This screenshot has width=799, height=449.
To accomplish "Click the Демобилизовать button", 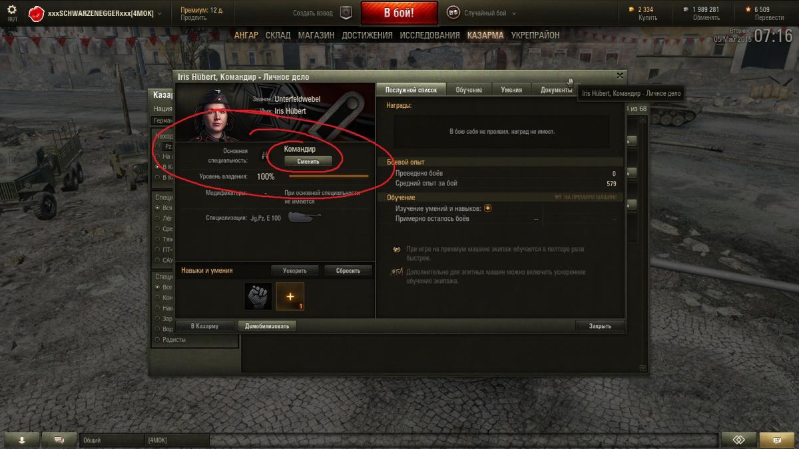I will 266,326.
